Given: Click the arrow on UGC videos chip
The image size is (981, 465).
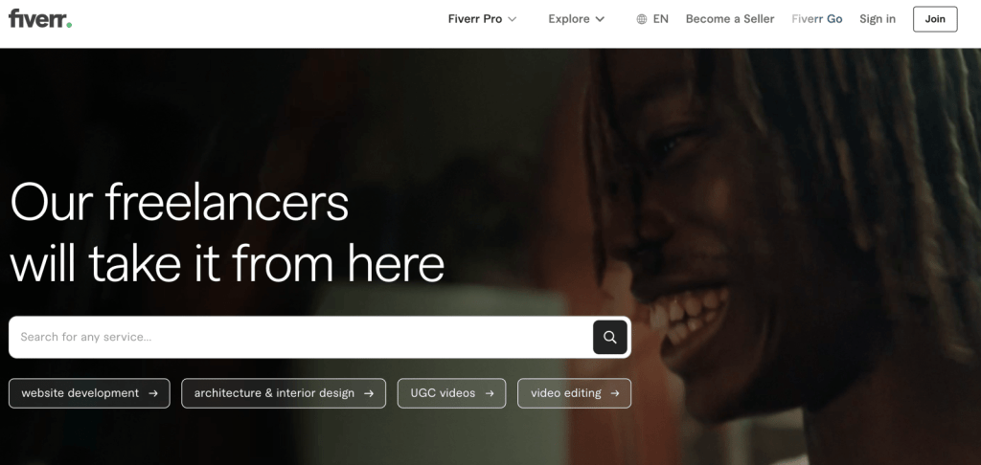Looking at the screenshot, I should pos(490,393).
